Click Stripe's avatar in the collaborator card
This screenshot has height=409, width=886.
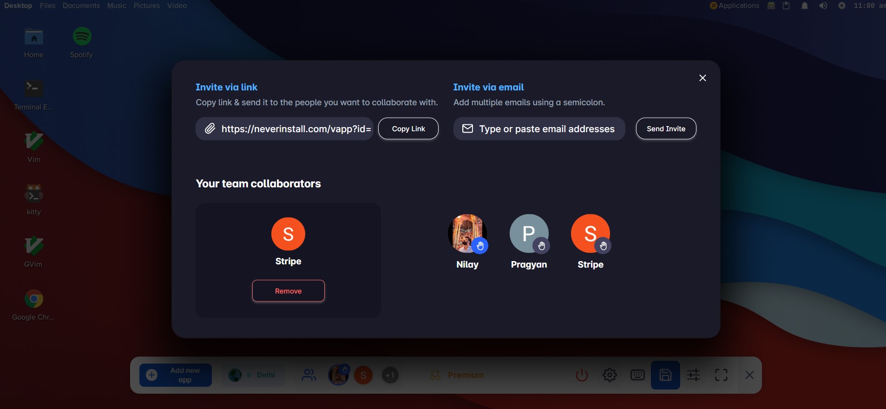click(288, 234)
